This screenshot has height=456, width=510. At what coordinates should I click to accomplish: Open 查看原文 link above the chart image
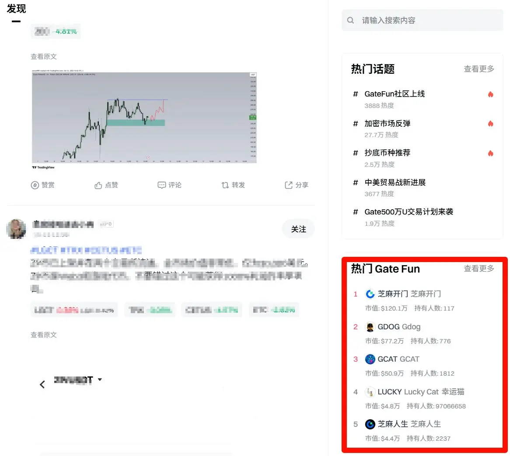[x=44, y=56]
